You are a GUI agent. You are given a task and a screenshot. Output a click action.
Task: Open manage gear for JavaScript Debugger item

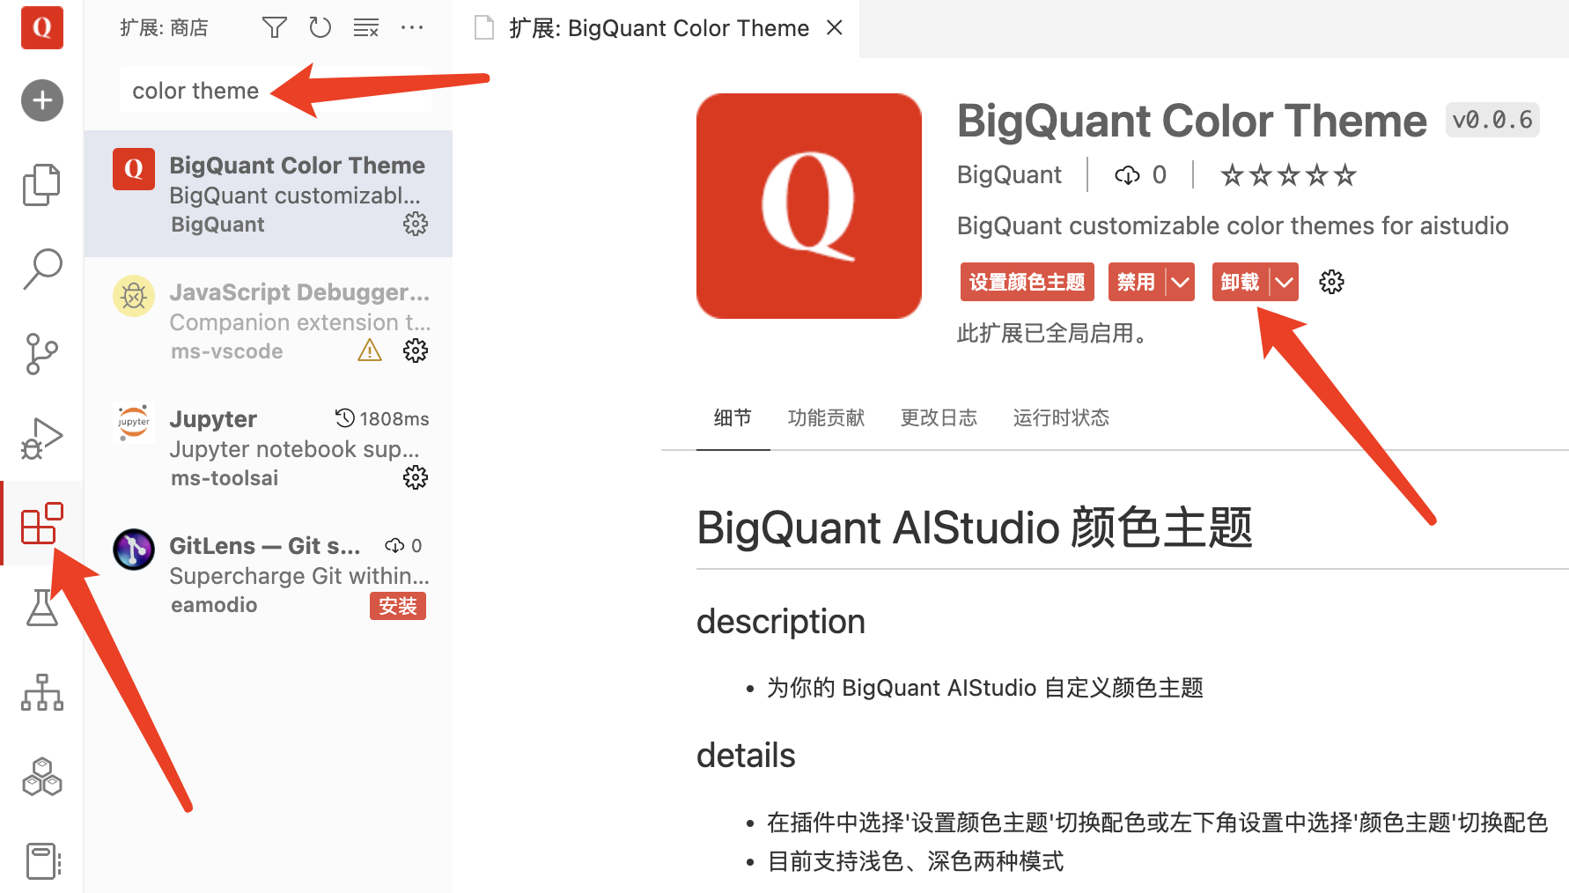tap(416, 351)
